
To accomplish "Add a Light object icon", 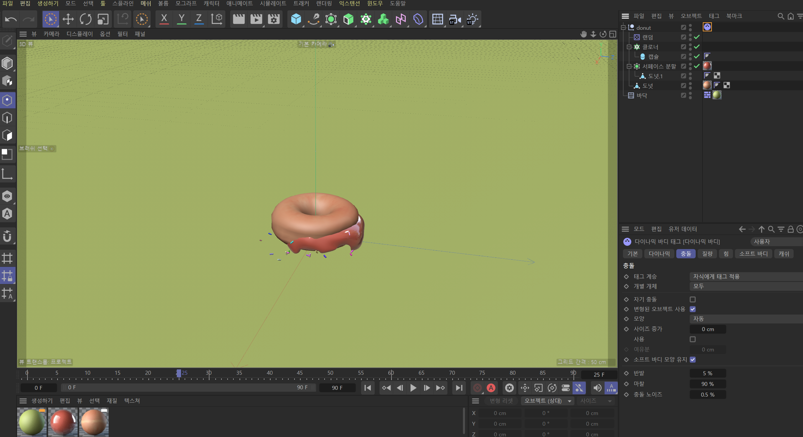I will (x=472, y=19).
